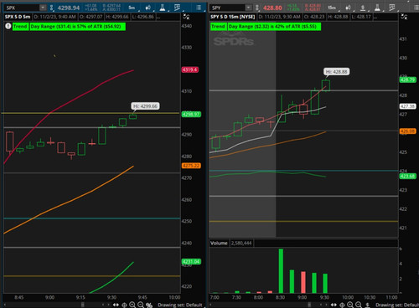The image size is (419, 308).
Task: Zoom out on SPY chart
Action: point(359,305)
